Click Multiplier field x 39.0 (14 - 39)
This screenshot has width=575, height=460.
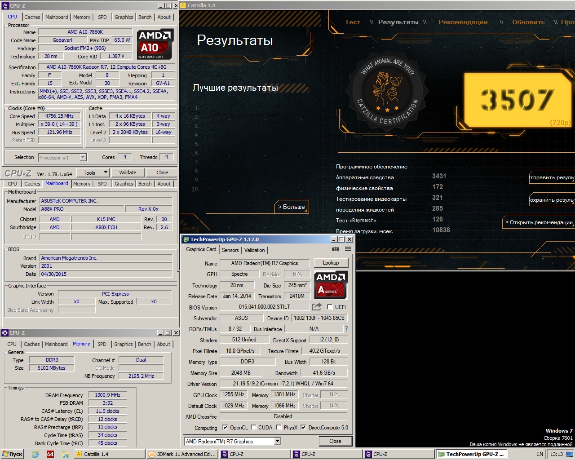tap(59, 124)
